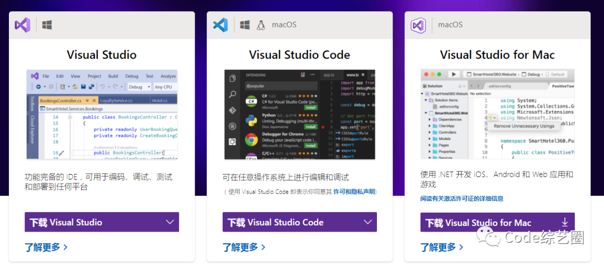Open 阅读有关激活许可证的详细信息 link
This screenshot has height=264, width=604.
point(461,199)
